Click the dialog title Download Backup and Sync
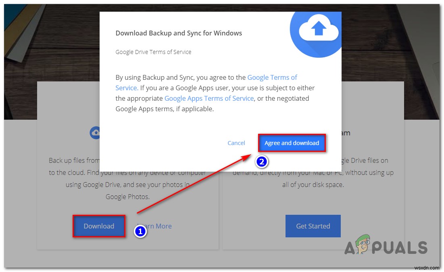 pos(179,33)
